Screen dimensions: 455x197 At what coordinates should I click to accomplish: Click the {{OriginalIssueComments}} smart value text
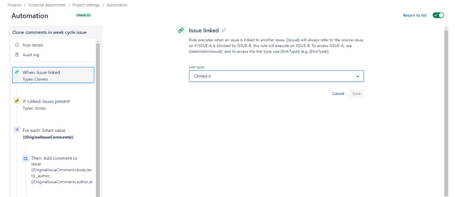48,137
